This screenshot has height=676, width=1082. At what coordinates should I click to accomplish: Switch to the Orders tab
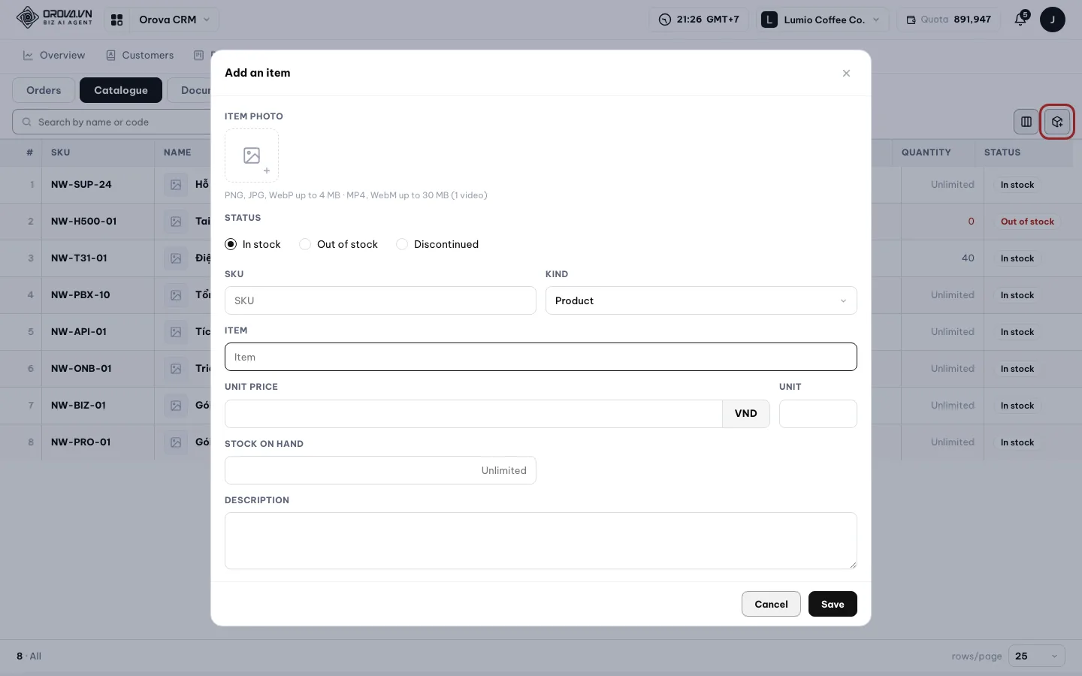pyautogui.click(x=44, y=90)
